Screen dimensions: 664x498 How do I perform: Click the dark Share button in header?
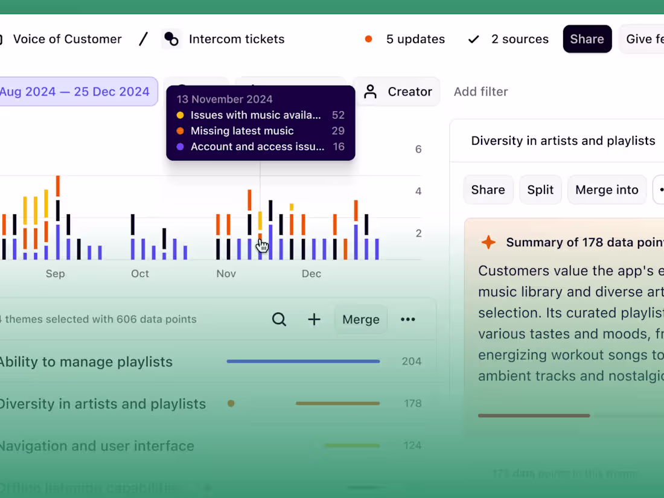pyautogui.click(x=587, y=39)
